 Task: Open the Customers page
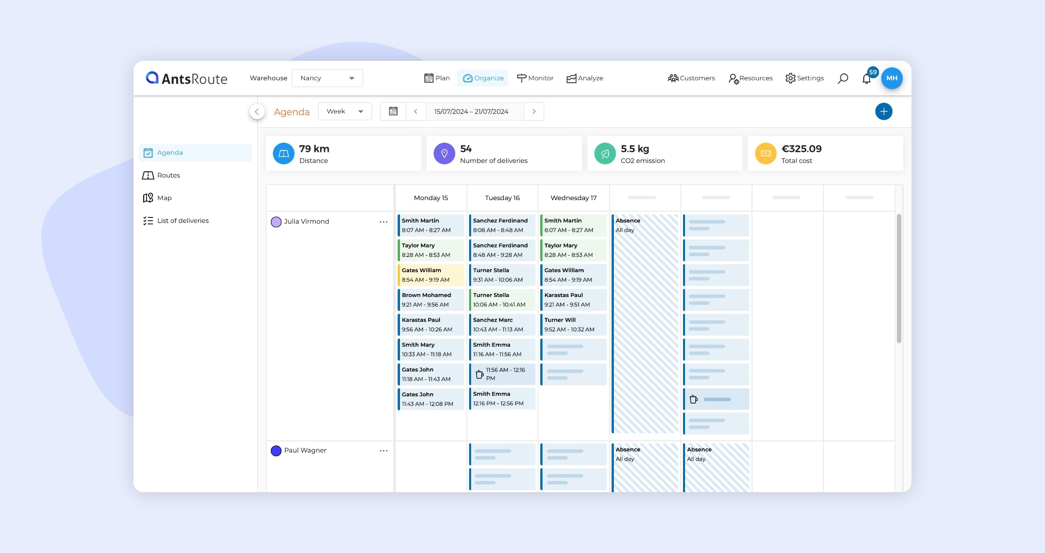691,78
